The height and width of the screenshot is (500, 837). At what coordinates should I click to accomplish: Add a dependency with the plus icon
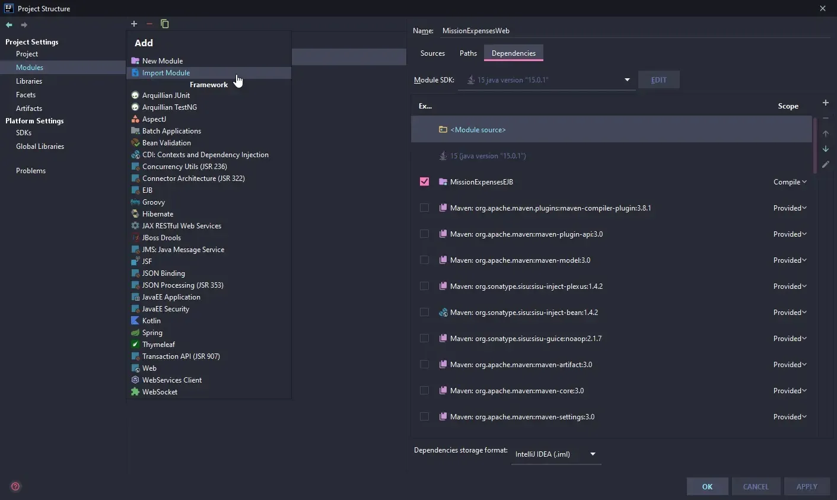(825, 103)
